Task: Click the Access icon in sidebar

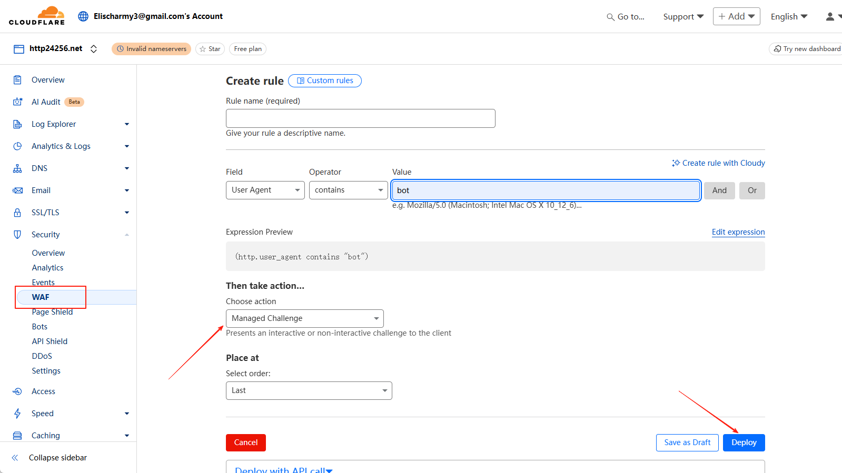Action: (x=17, y=391)
